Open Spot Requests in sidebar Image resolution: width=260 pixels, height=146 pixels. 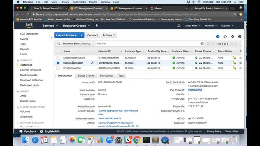pyautogui.click(x=29, y=75)
